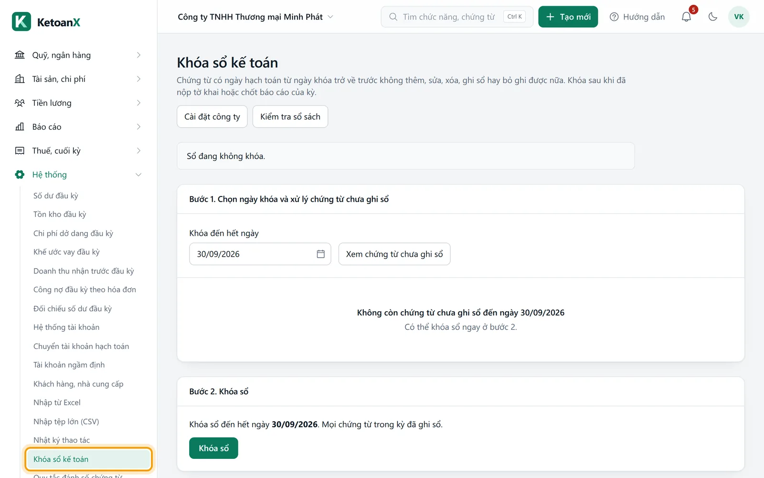This screenshot has height=478, width=764.
Task: Expand the Báo cáo chevron
Action: point(138,127)
